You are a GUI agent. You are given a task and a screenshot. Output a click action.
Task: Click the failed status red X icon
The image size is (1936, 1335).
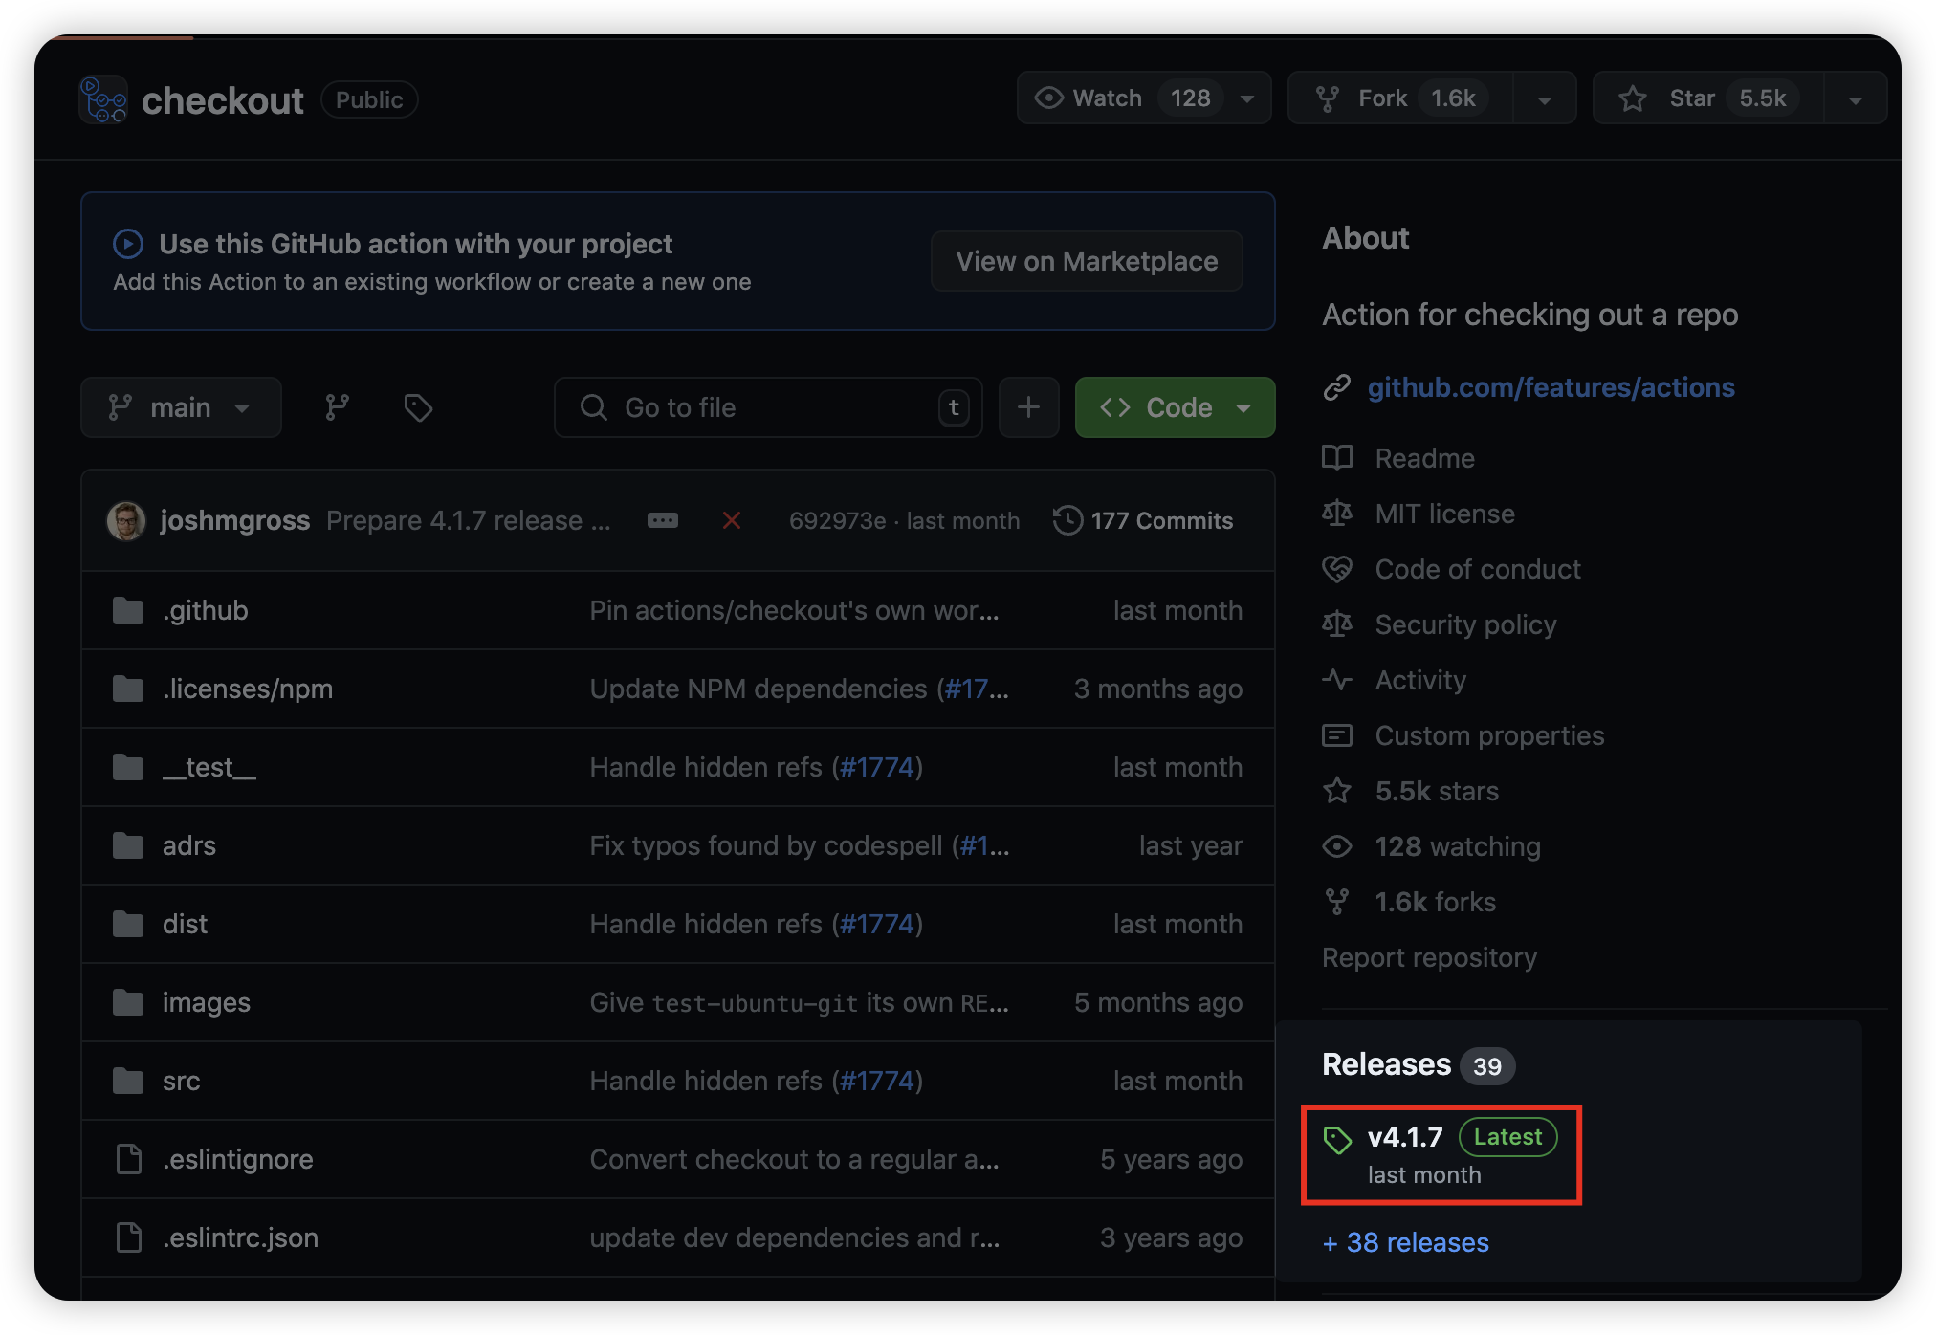coord(732,520)
